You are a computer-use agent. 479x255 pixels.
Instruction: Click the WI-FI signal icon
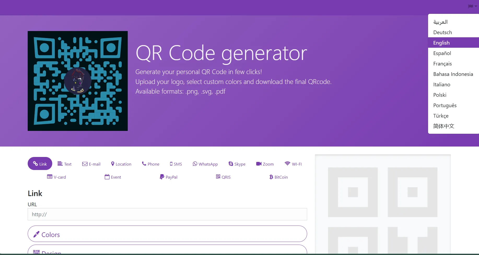tap(287, 163)
